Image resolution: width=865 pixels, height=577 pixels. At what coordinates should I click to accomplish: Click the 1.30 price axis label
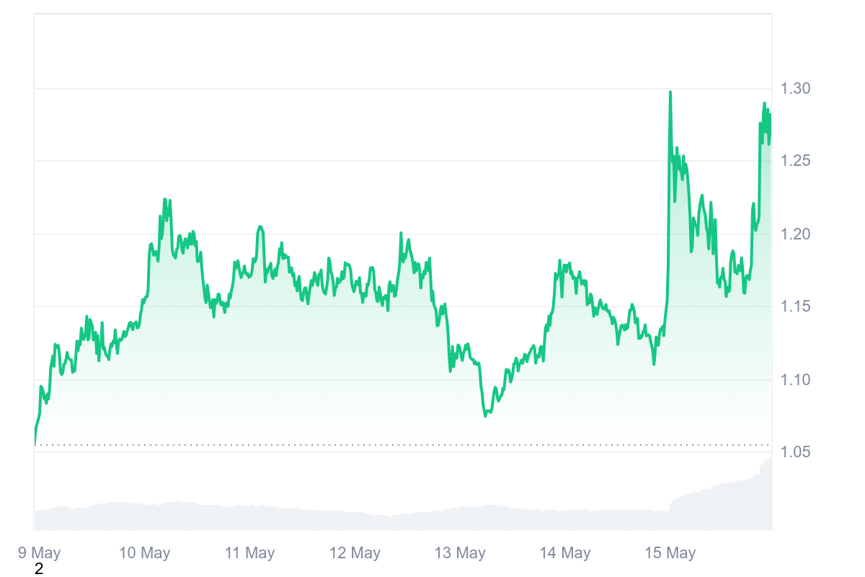coord(796,89)
